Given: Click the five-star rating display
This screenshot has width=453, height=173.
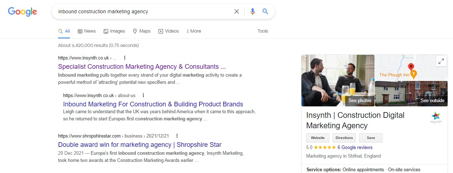Looking at the screenshot, I should [325, 147].
